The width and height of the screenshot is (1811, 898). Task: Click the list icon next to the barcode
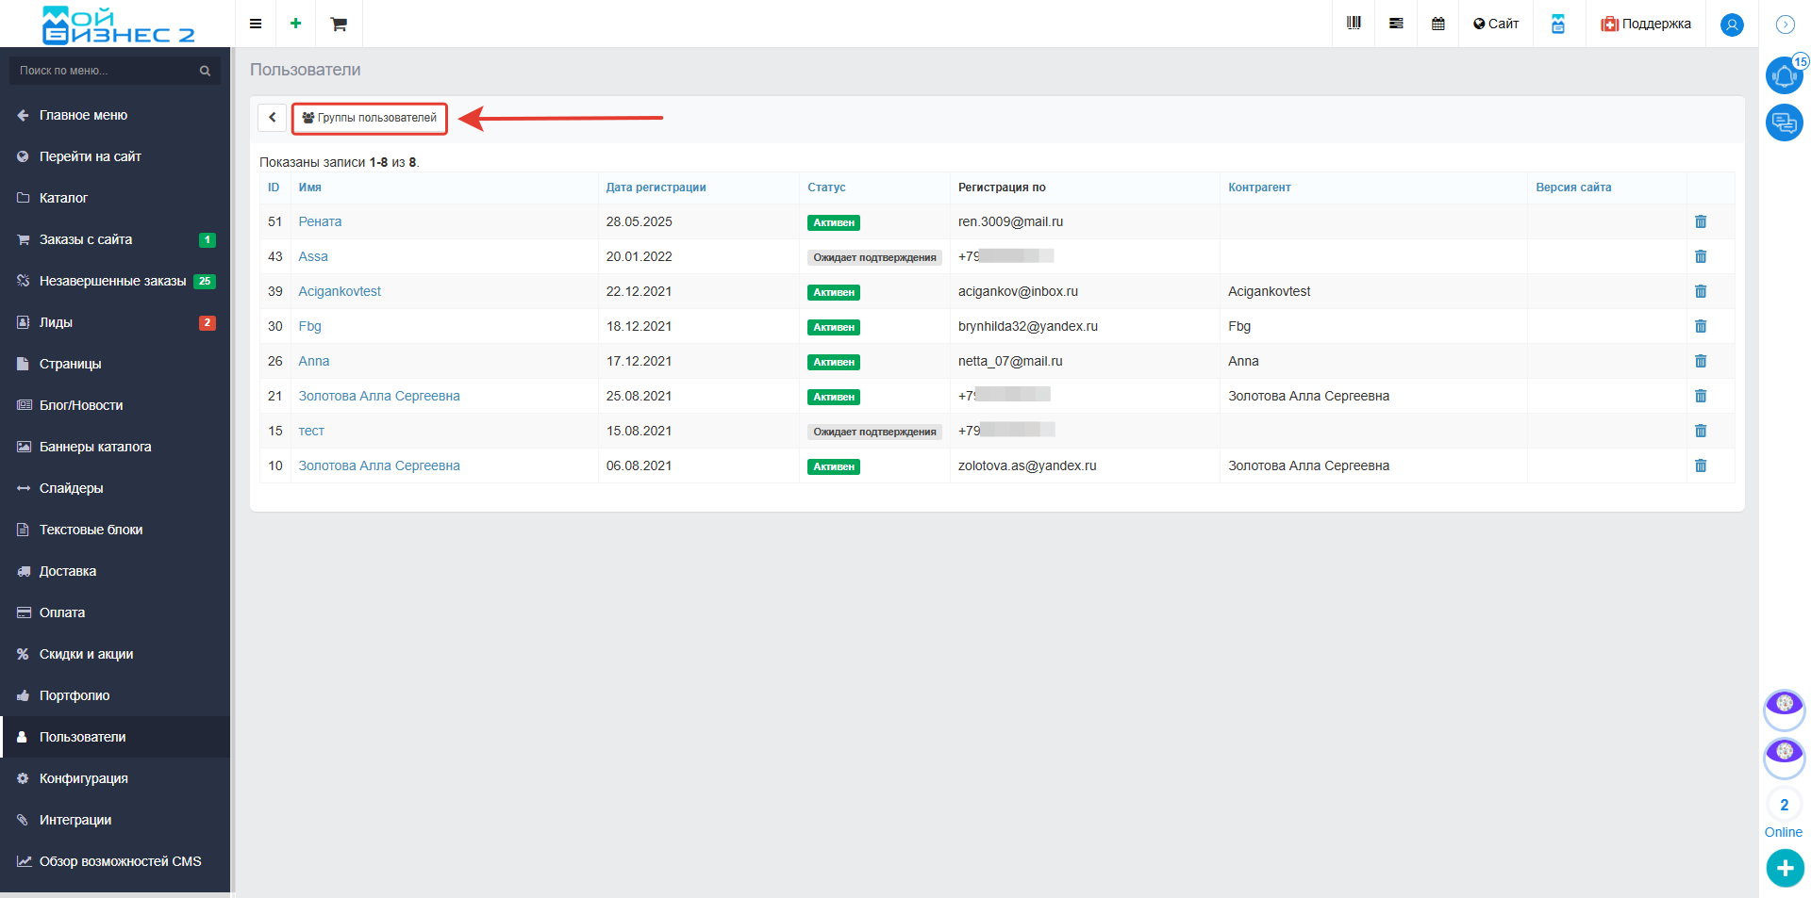click(1396, 24)
